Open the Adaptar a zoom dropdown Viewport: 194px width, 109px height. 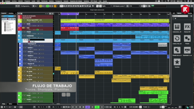click(x=119, y=6)
